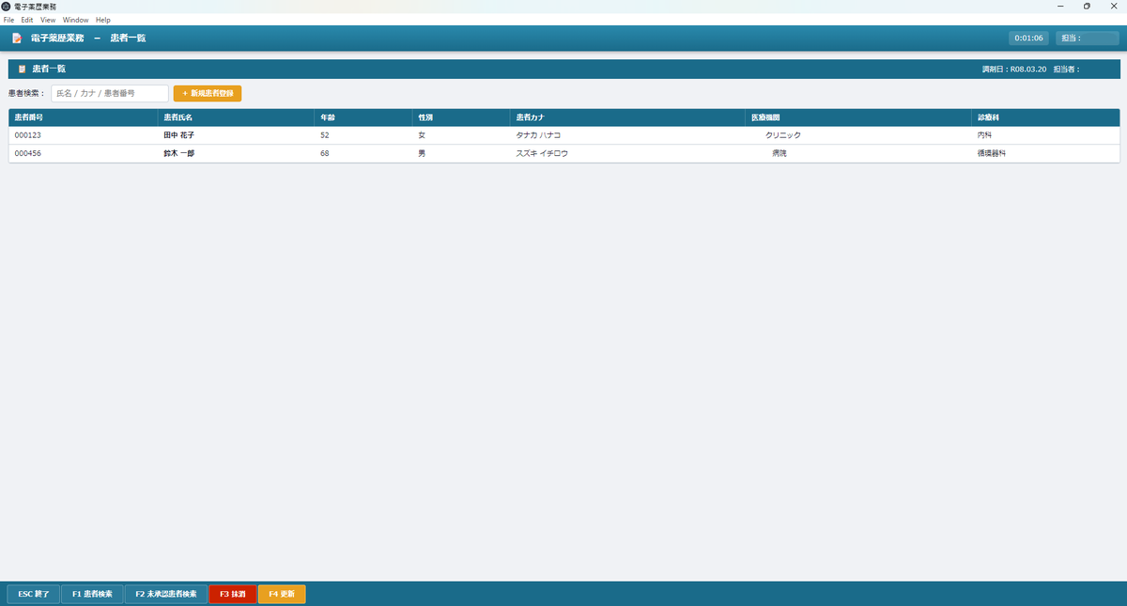This screenshot has width=1127, height=606.
Task: Select patient number 000456
Action: pos(26,153)
